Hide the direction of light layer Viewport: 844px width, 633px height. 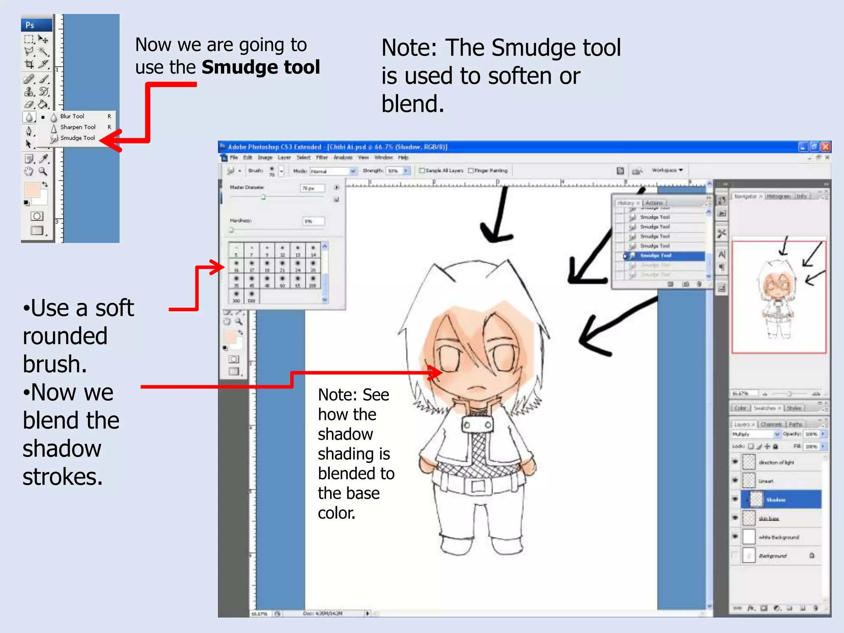[x=735, y=462]
